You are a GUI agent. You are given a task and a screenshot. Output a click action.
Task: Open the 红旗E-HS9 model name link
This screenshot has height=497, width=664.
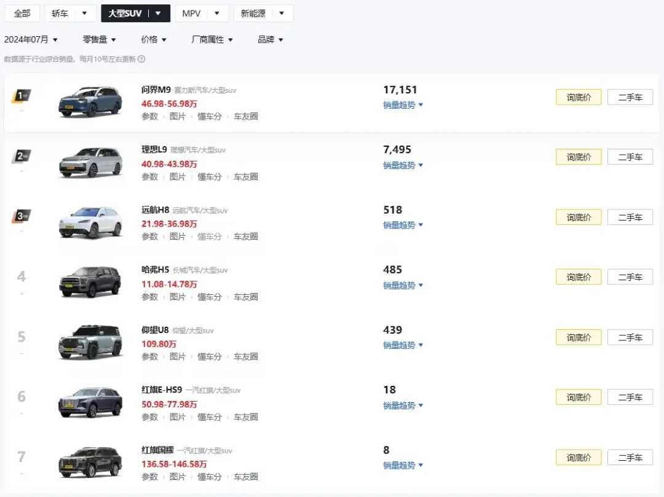coord(162,389)
